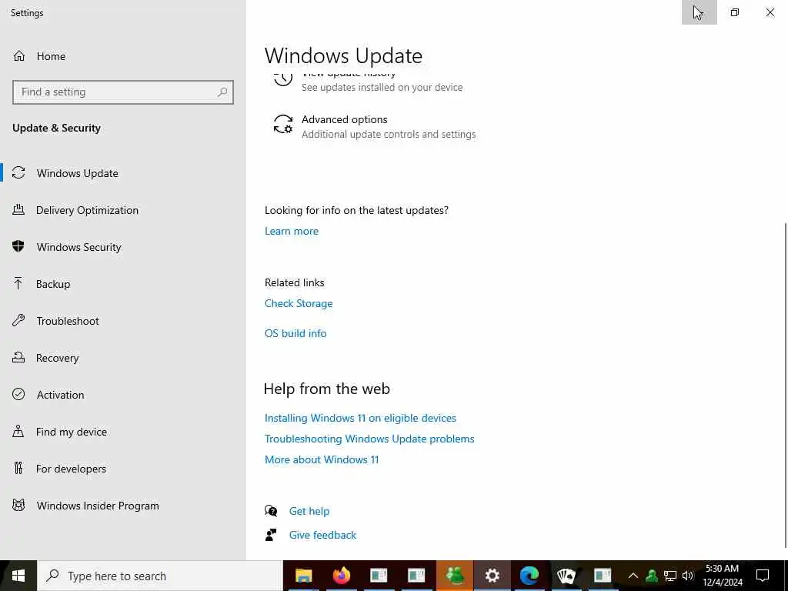Open the Windows Start menu

click(x=18, y=576)
